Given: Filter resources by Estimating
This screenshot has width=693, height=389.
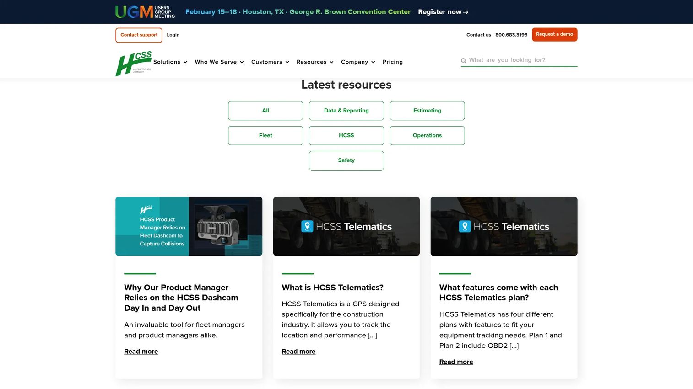Looking at the screenshot, I should point(427,111).
